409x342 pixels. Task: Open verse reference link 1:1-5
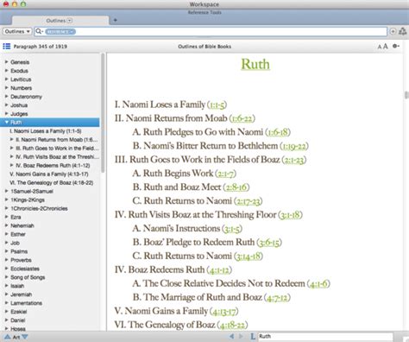[x=217, y=105]
